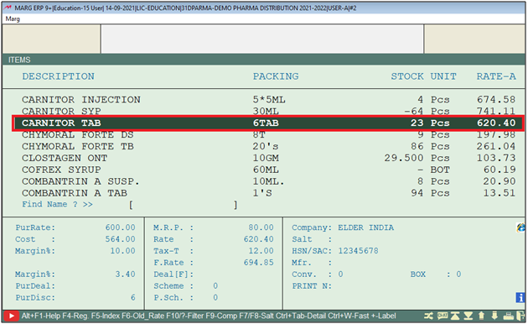Jump to bottom of list with bottom-arrow icon

point(468,316)
